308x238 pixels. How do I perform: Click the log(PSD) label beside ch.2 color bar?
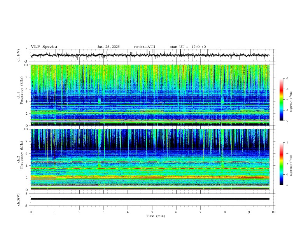click(291, 166)
